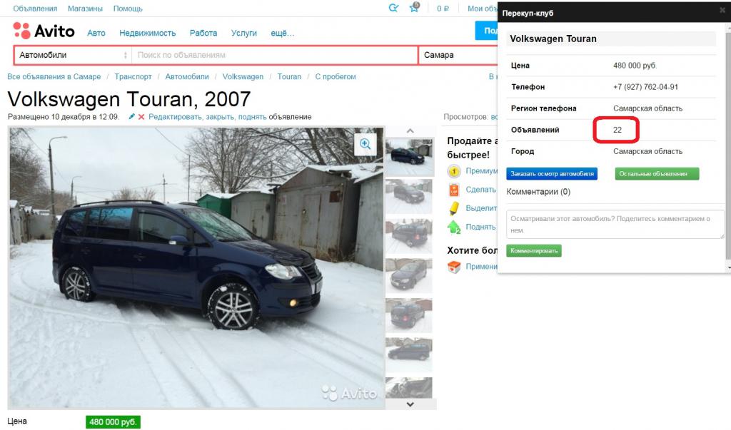731x430 pixels.
Task: Select the last partially visible interior thumbnail
Action: click(x=409, y=388)
